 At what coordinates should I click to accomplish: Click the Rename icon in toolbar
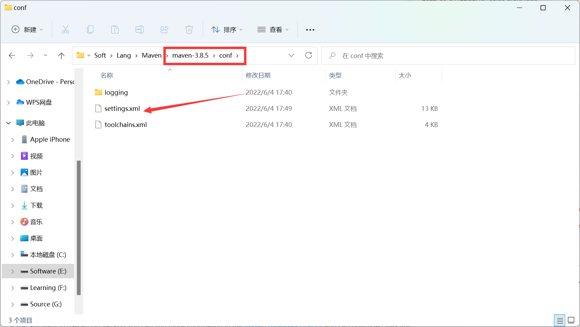click(x=140, y=30)
